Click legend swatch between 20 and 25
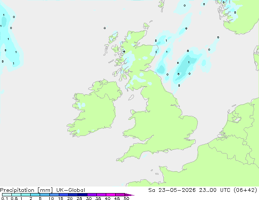The width and height of the screenshot is (259, 200). coord(73,195)
